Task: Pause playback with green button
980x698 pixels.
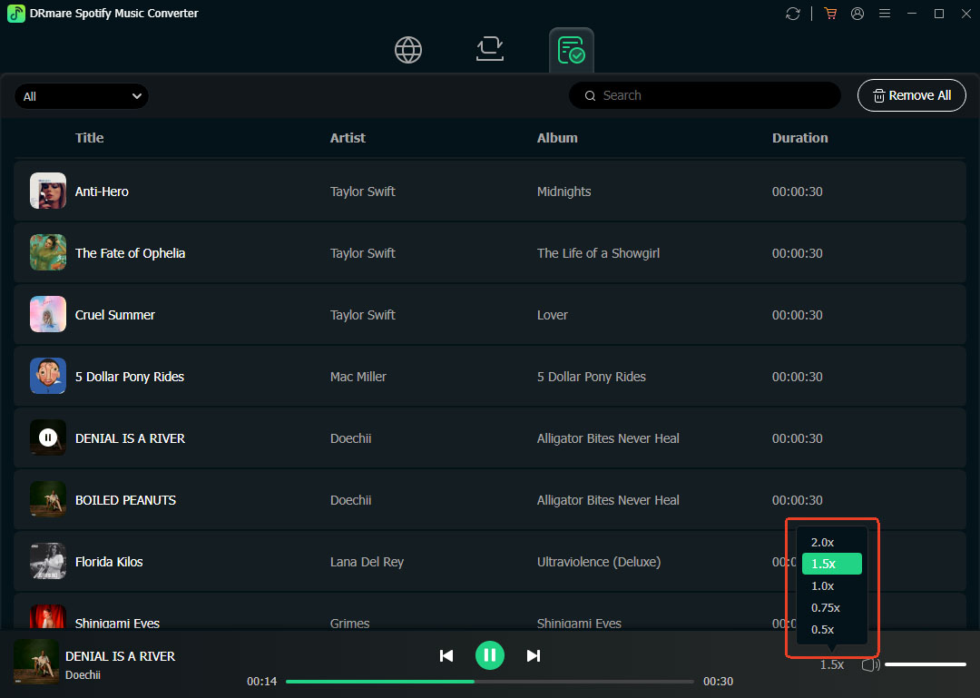Action: point(490,655)
